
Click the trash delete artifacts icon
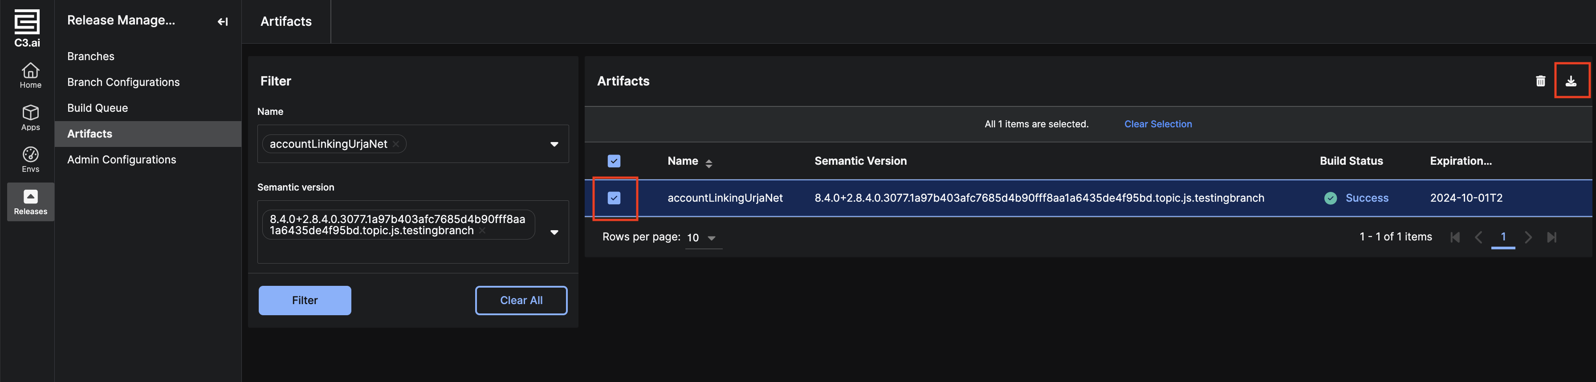click(x=1540, y=81)
